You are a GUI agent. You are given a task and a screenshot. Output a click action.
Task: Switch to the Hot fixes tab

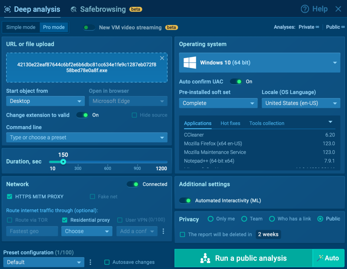pyautogui.click(x=230, y=123)
